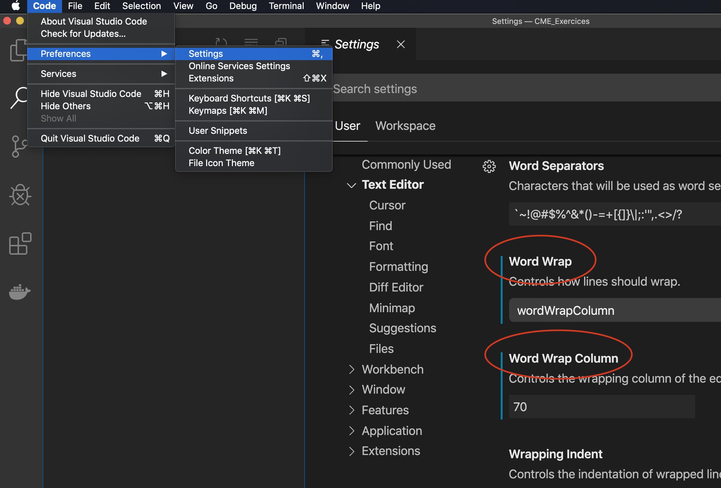Click the Word Wrap setting title
721x488 pixels.
click(x=540, y=261)
